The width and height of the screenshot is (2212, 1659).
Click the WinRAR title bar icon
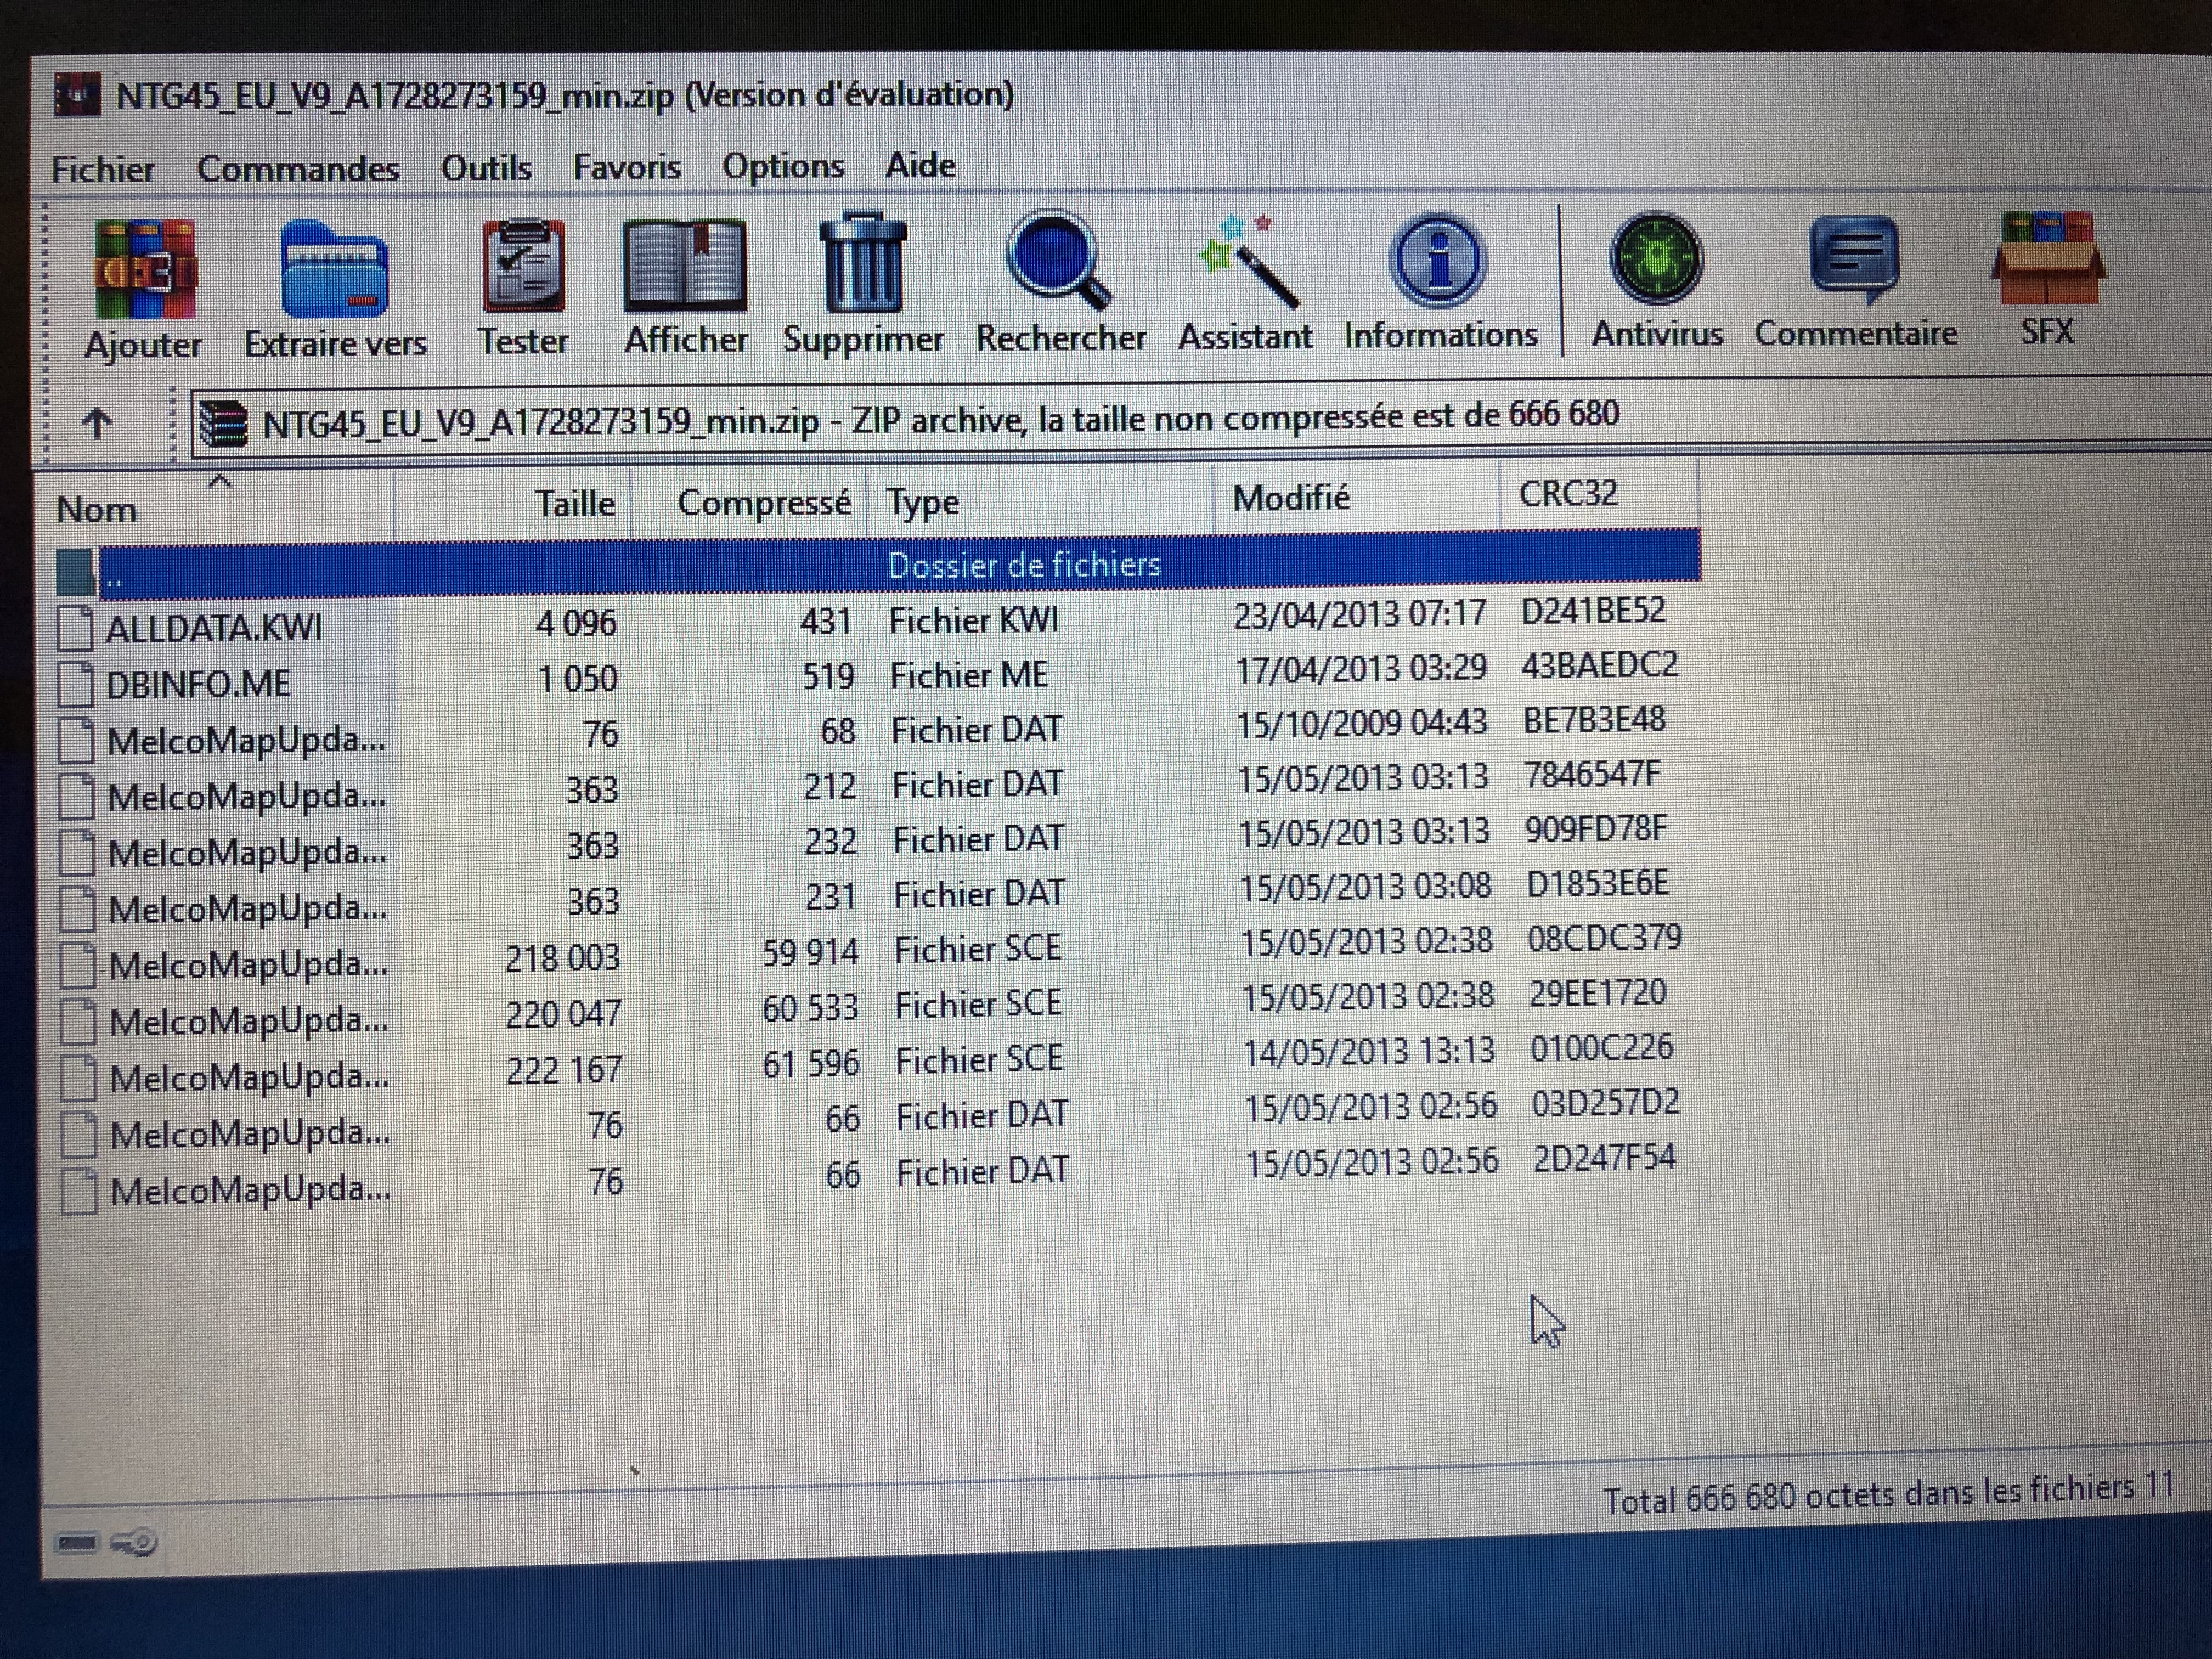[78, 96]
